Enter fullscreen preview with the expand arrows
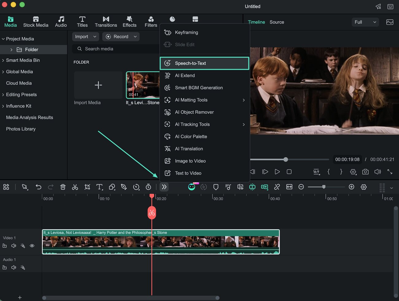This screenshot has height=301, width=399. pyautogui.click(x=390, y=172)
